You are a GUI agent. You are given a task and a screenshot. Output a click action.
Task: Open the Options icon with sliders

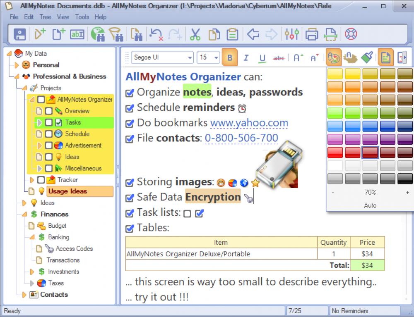coord(292,34)
